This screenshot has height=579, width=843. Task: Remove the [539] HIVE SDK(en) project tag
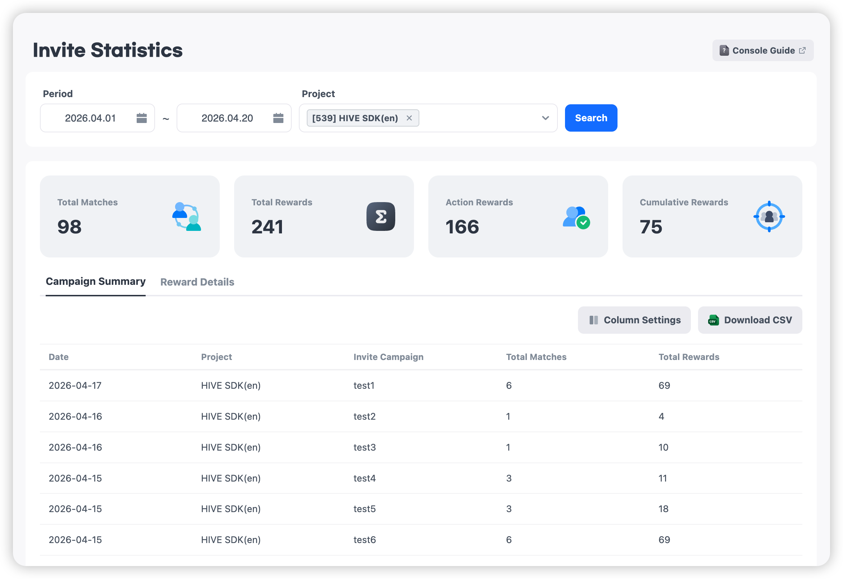point(409,118)
